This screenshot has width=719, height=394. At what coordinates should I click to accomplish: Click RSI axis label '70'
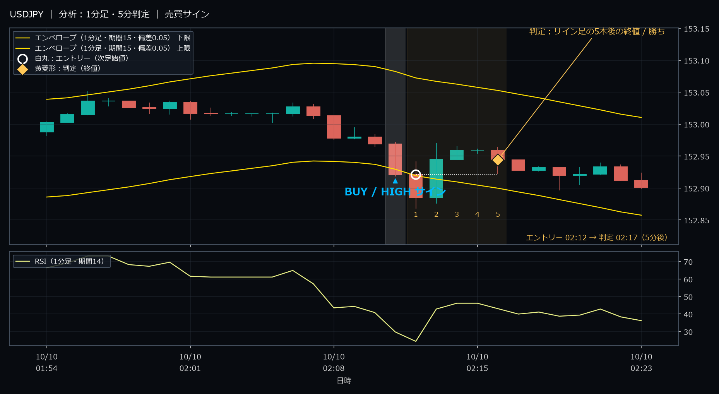[688, 262]
